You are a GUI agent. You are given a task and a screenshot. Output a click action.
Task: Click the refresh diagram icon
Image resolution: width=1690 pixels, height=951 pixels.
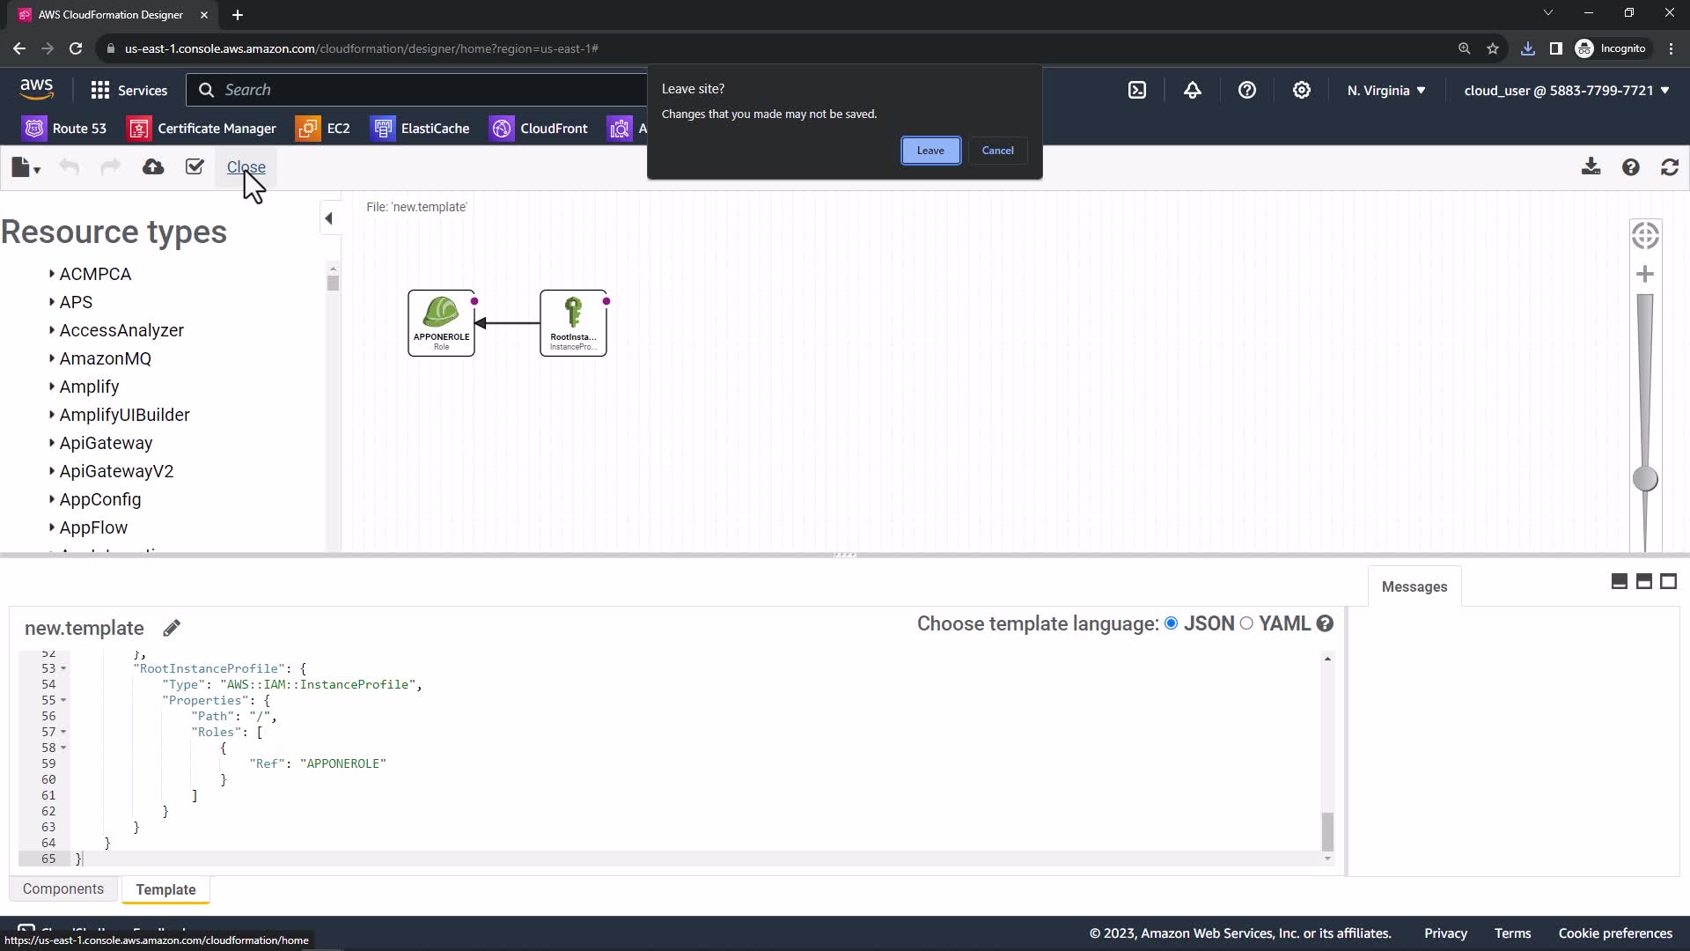1670,167
